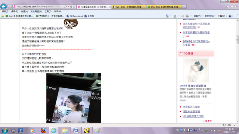Click the Action Center flag icon in tray
Screen dimensions: 239x134
220,131
